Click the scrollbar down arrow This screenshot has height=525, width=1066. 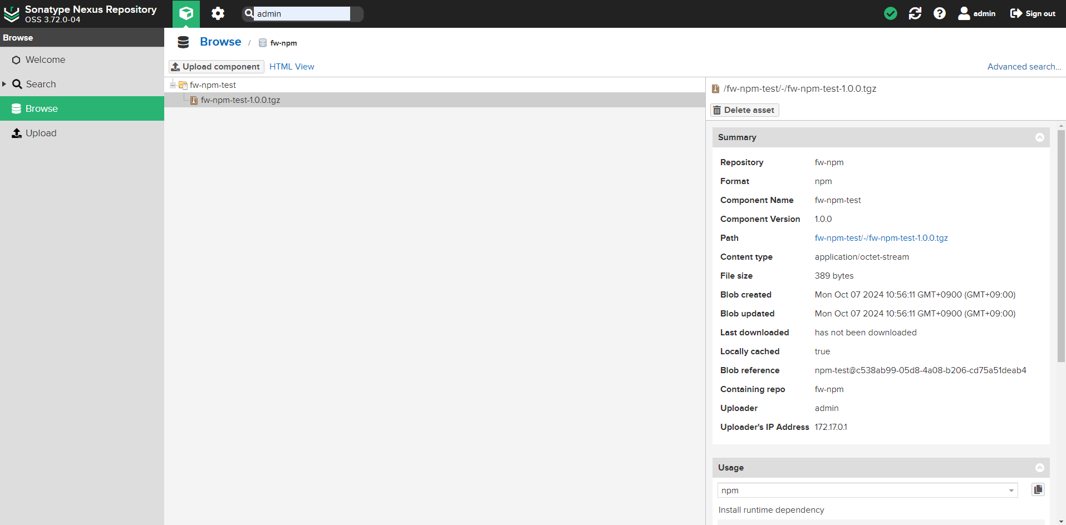click(x=1061, y=521)
